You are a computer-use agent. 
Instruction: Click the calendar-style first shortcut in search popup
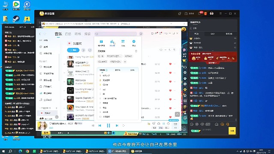(101, 43)
